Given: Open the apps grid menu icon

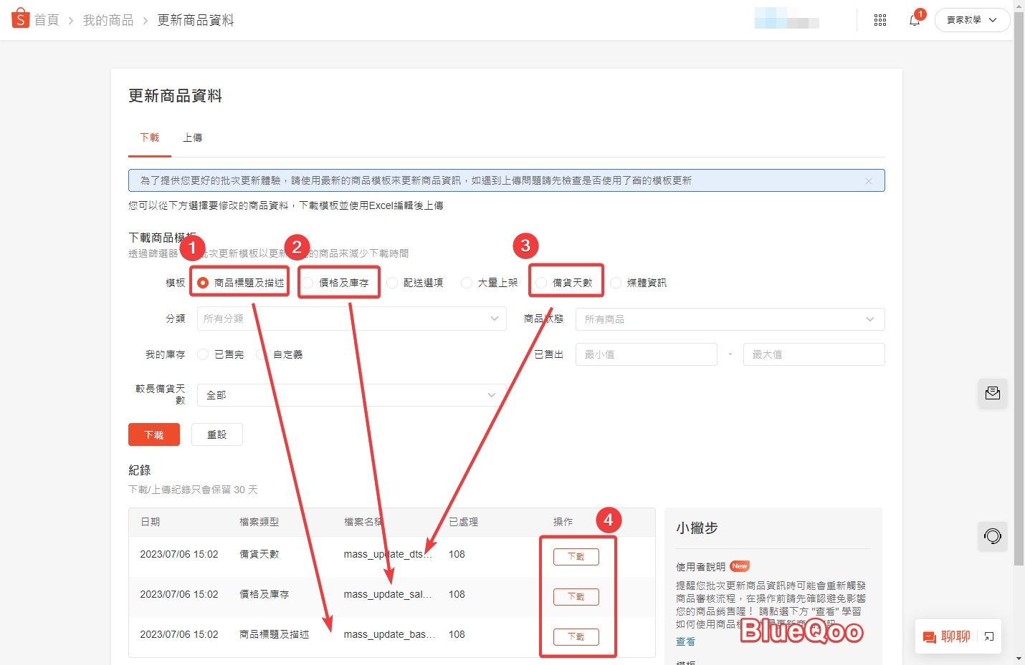Looking at the screenshot, I should coord(880,20).
